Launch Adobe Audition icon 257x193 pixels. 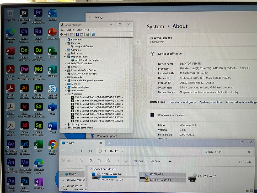tap(11, 184)
